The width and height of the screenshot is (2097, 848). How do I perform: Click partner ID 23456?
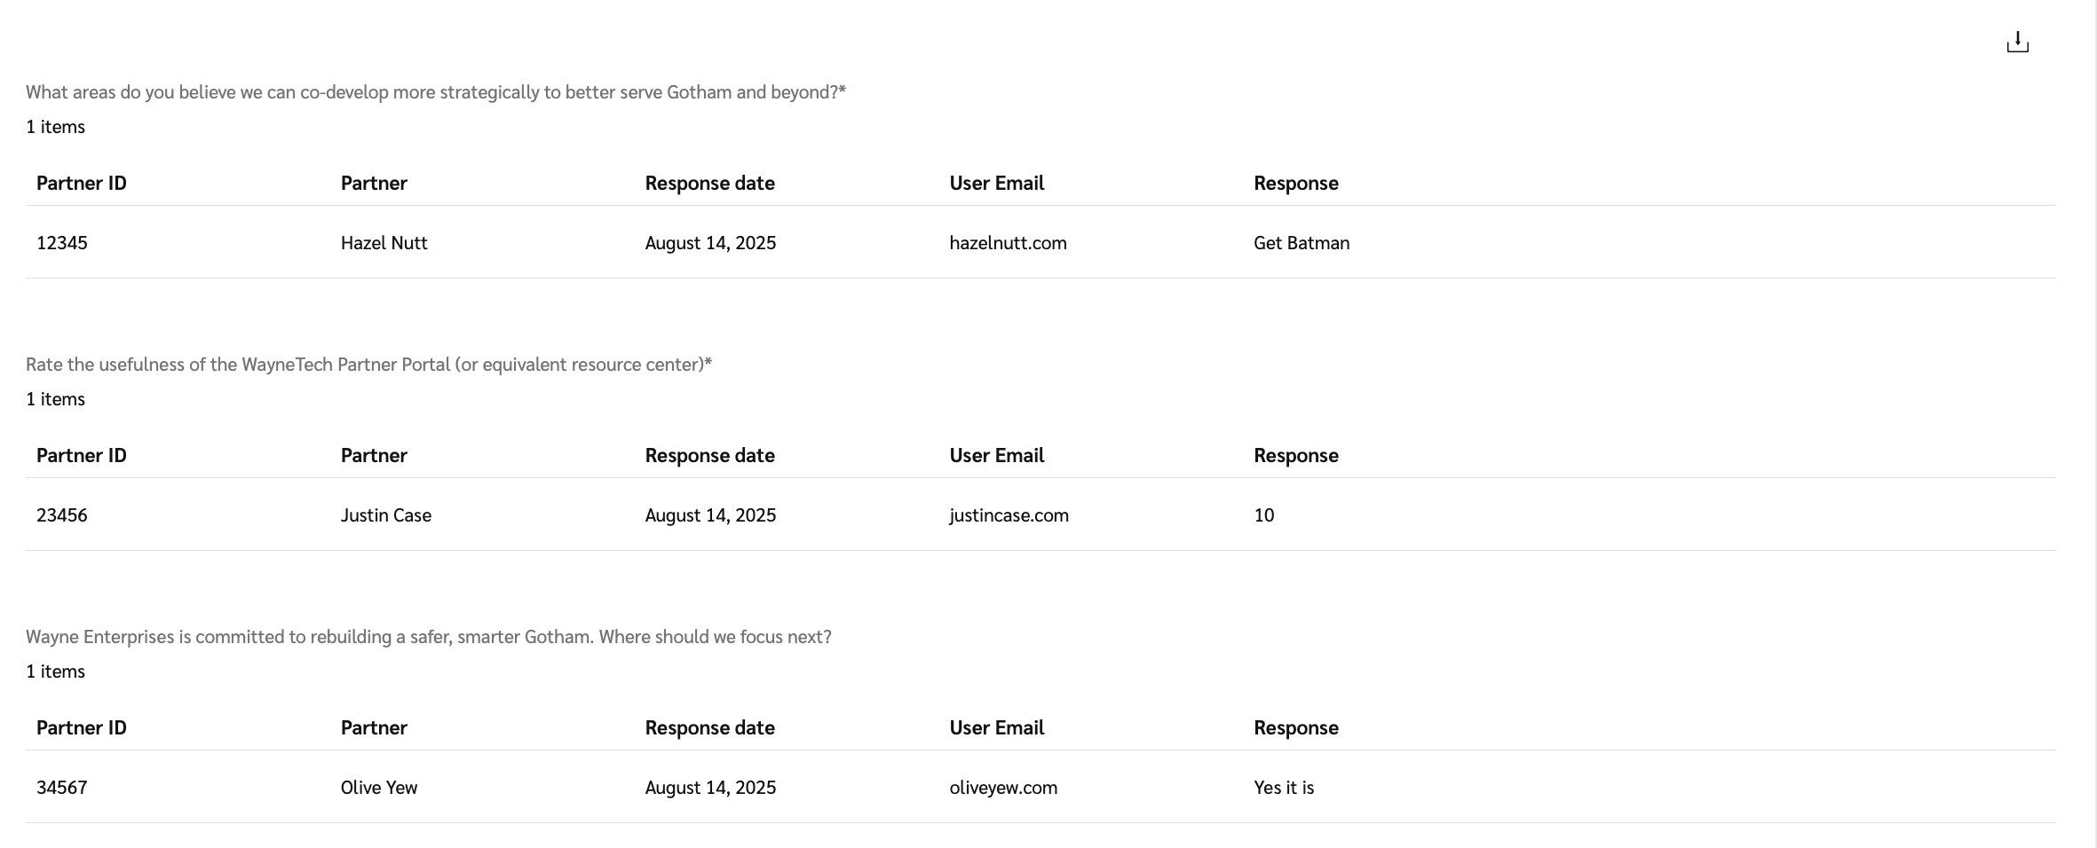click(x=62, y=515)
